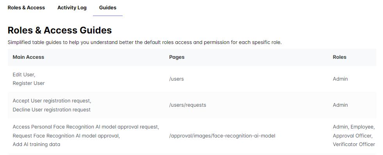Click the Roles column header
This screenshot has height=155, width=383.
(340, 57)
